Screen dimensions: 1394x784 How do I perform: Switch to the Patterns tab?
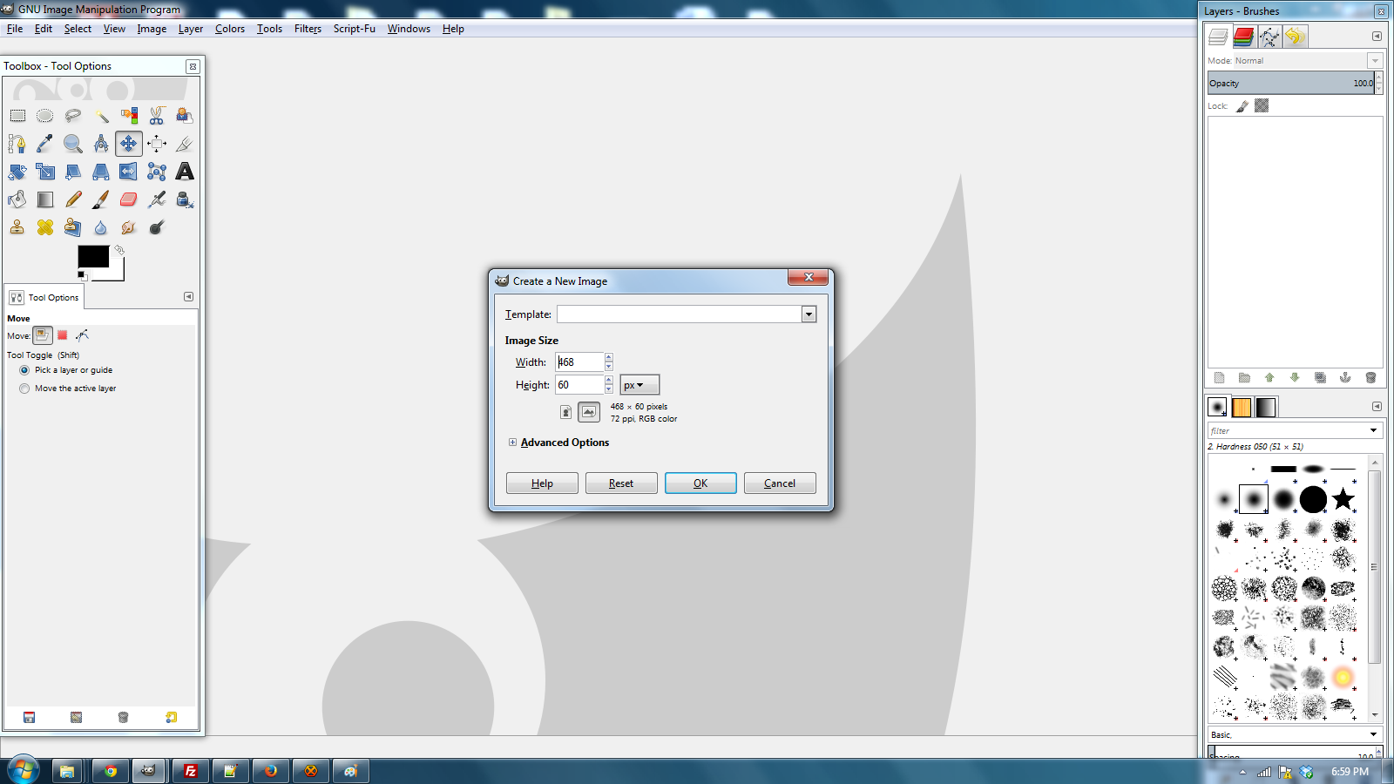pos(1242,407)
